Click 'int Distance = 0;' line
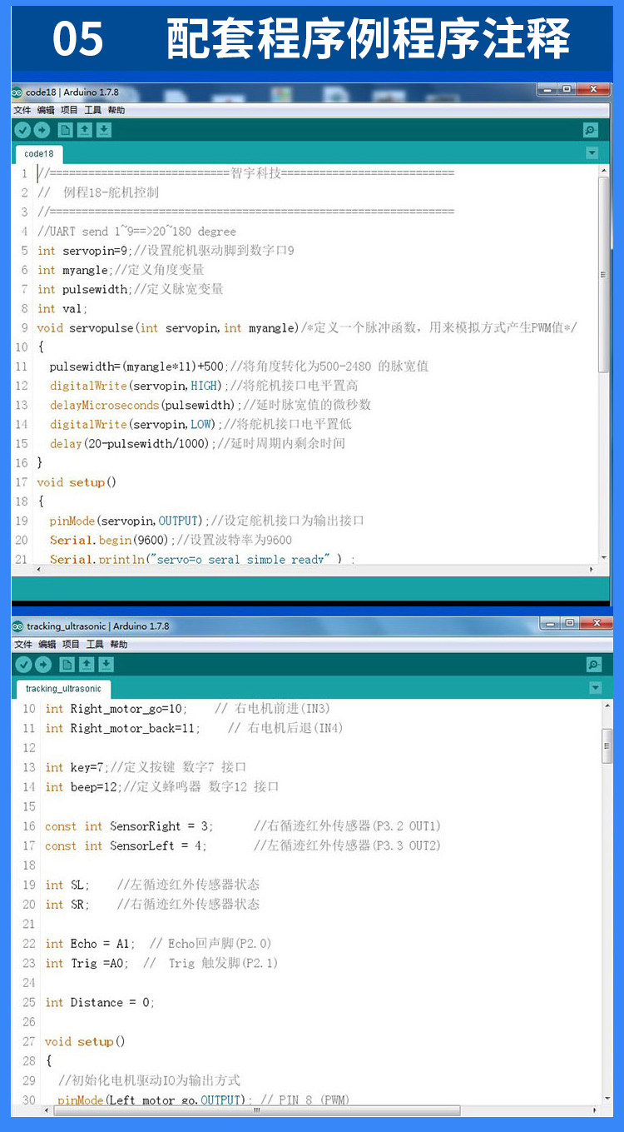This screenshot has height=1132, width=624. pyautogui.click(x=100, y=1002)
